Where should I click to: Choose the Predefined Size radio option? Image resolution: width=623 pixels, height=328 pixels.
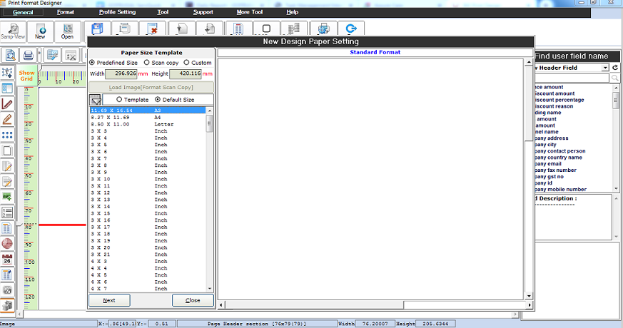[x=92, y=63]
